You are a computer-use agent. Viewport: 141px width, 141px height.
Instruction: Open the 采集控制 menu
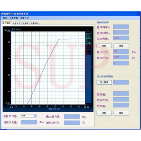pos(14,18)
